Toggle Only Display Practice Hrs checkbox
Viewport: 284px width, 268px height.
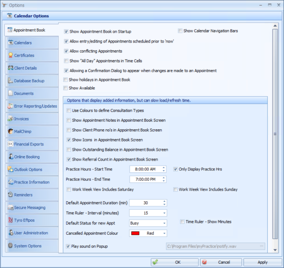(175, 169)
